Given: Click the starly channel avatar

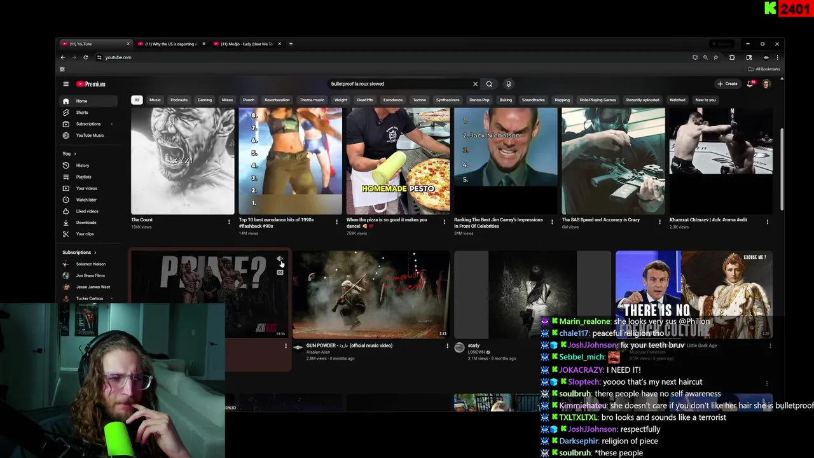Looking at the screenshot, I should click(459, 347).
